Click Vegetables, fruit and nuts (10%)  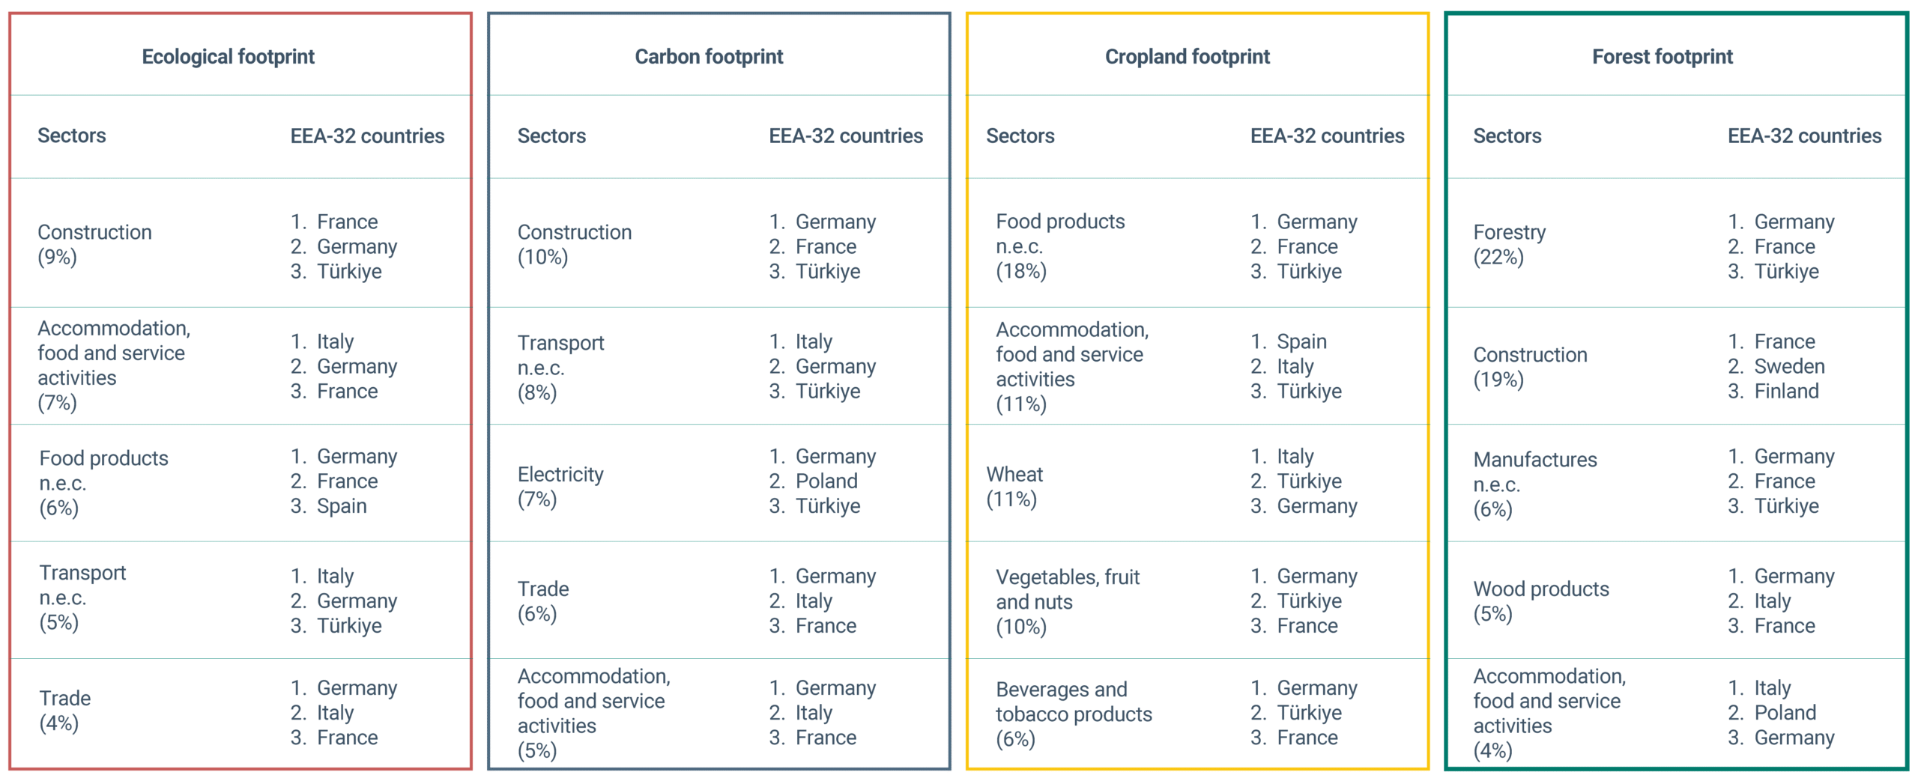[1068, 602]
